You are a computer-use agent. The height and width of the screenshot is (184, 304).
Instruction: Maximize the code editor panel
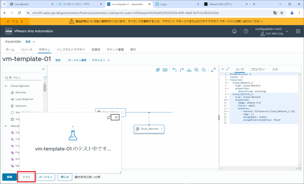click(x=228, y=69)
